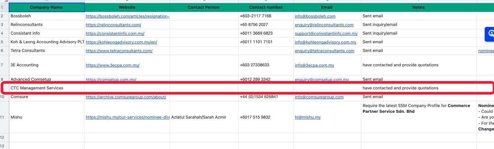Select the Notes column header
This screenshot has height=149, width=494.
click(x=419, y=7)
